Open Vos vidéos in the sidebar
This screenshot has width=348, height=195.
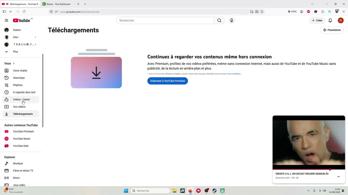click(21, 107)
